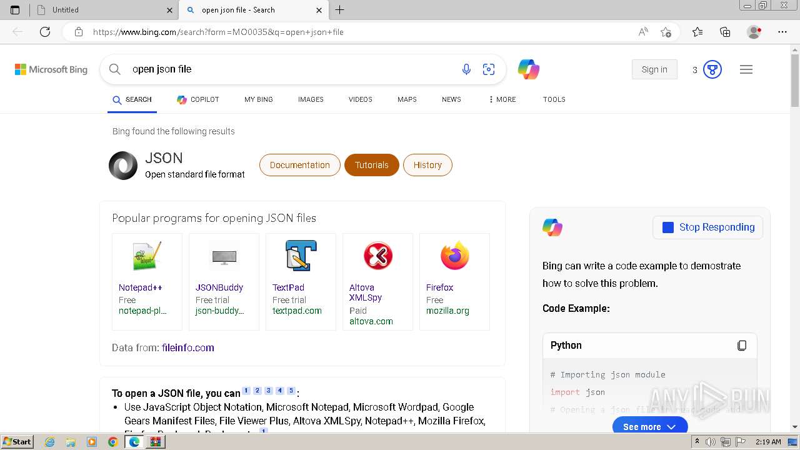Image resolution: width=800 pixels, height=450 pixels.
Task: Open the fileinfo.com source link
Action: tap(188, 347)
